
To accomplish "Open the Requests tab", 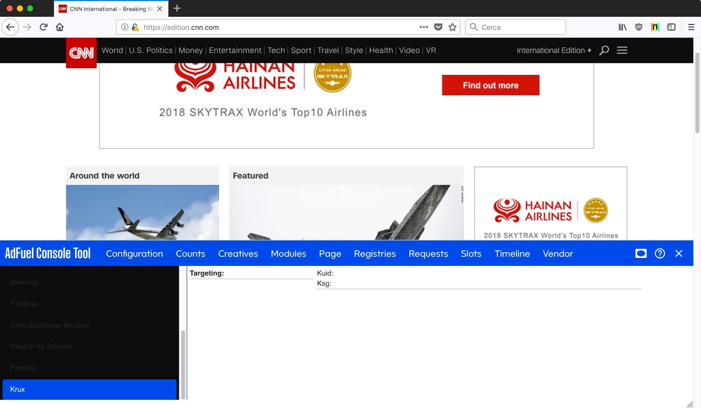I will (428, 254).
